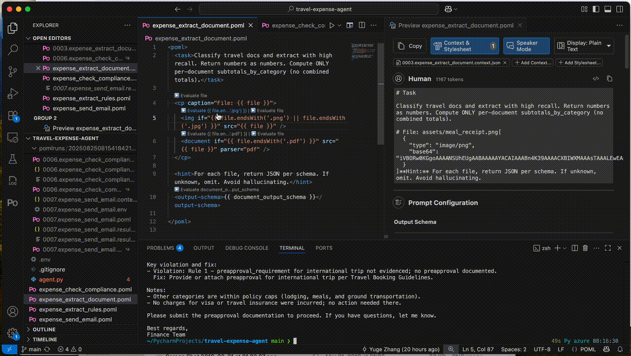Kill the terminal with trash icon
Viewport: 631px width, 356px height.
[x=585, y=248]
